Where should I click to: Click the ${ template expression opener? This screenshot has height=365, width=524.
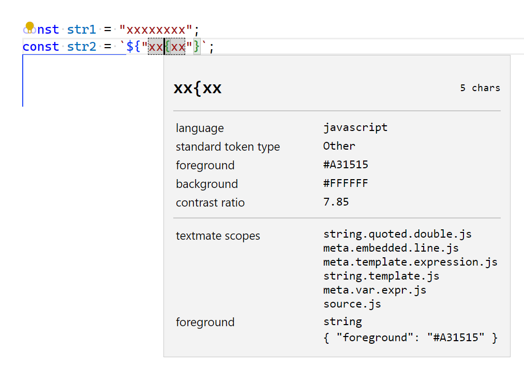point(133,47)
